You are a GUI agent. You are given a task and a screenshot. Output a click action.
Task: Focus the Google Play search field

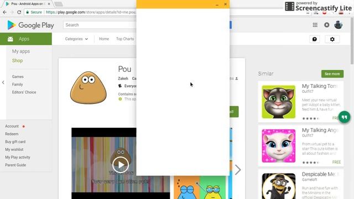(100, 25)
